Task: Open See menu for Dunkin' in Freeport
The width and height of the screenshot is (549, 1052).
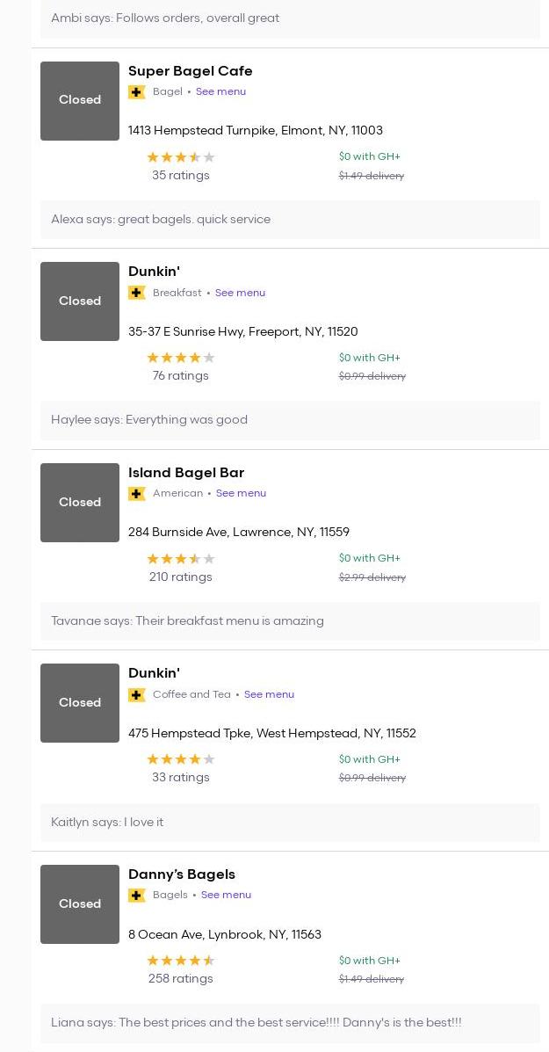Action: tap(240, 293)
